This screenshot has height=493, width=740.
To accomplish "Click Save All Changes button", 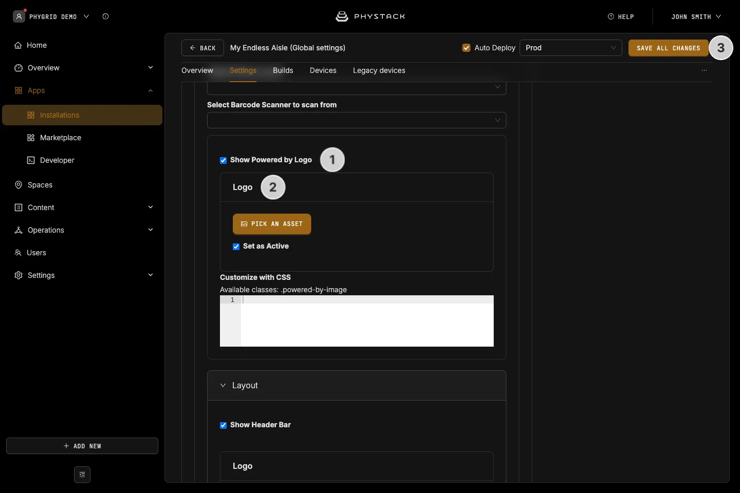I will (669, 48).
